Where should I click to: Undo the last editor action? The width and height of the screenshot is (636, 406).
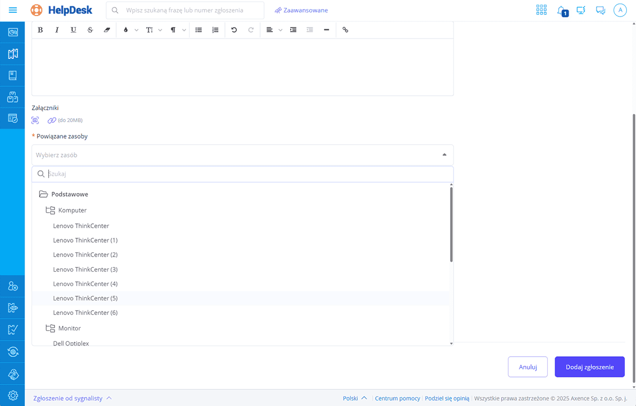234,30
